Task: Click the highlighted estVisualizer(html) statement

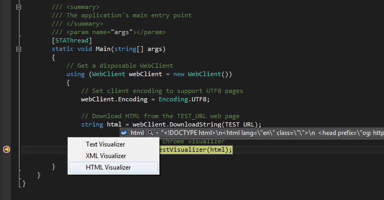Action: click(x=195, y=150)
